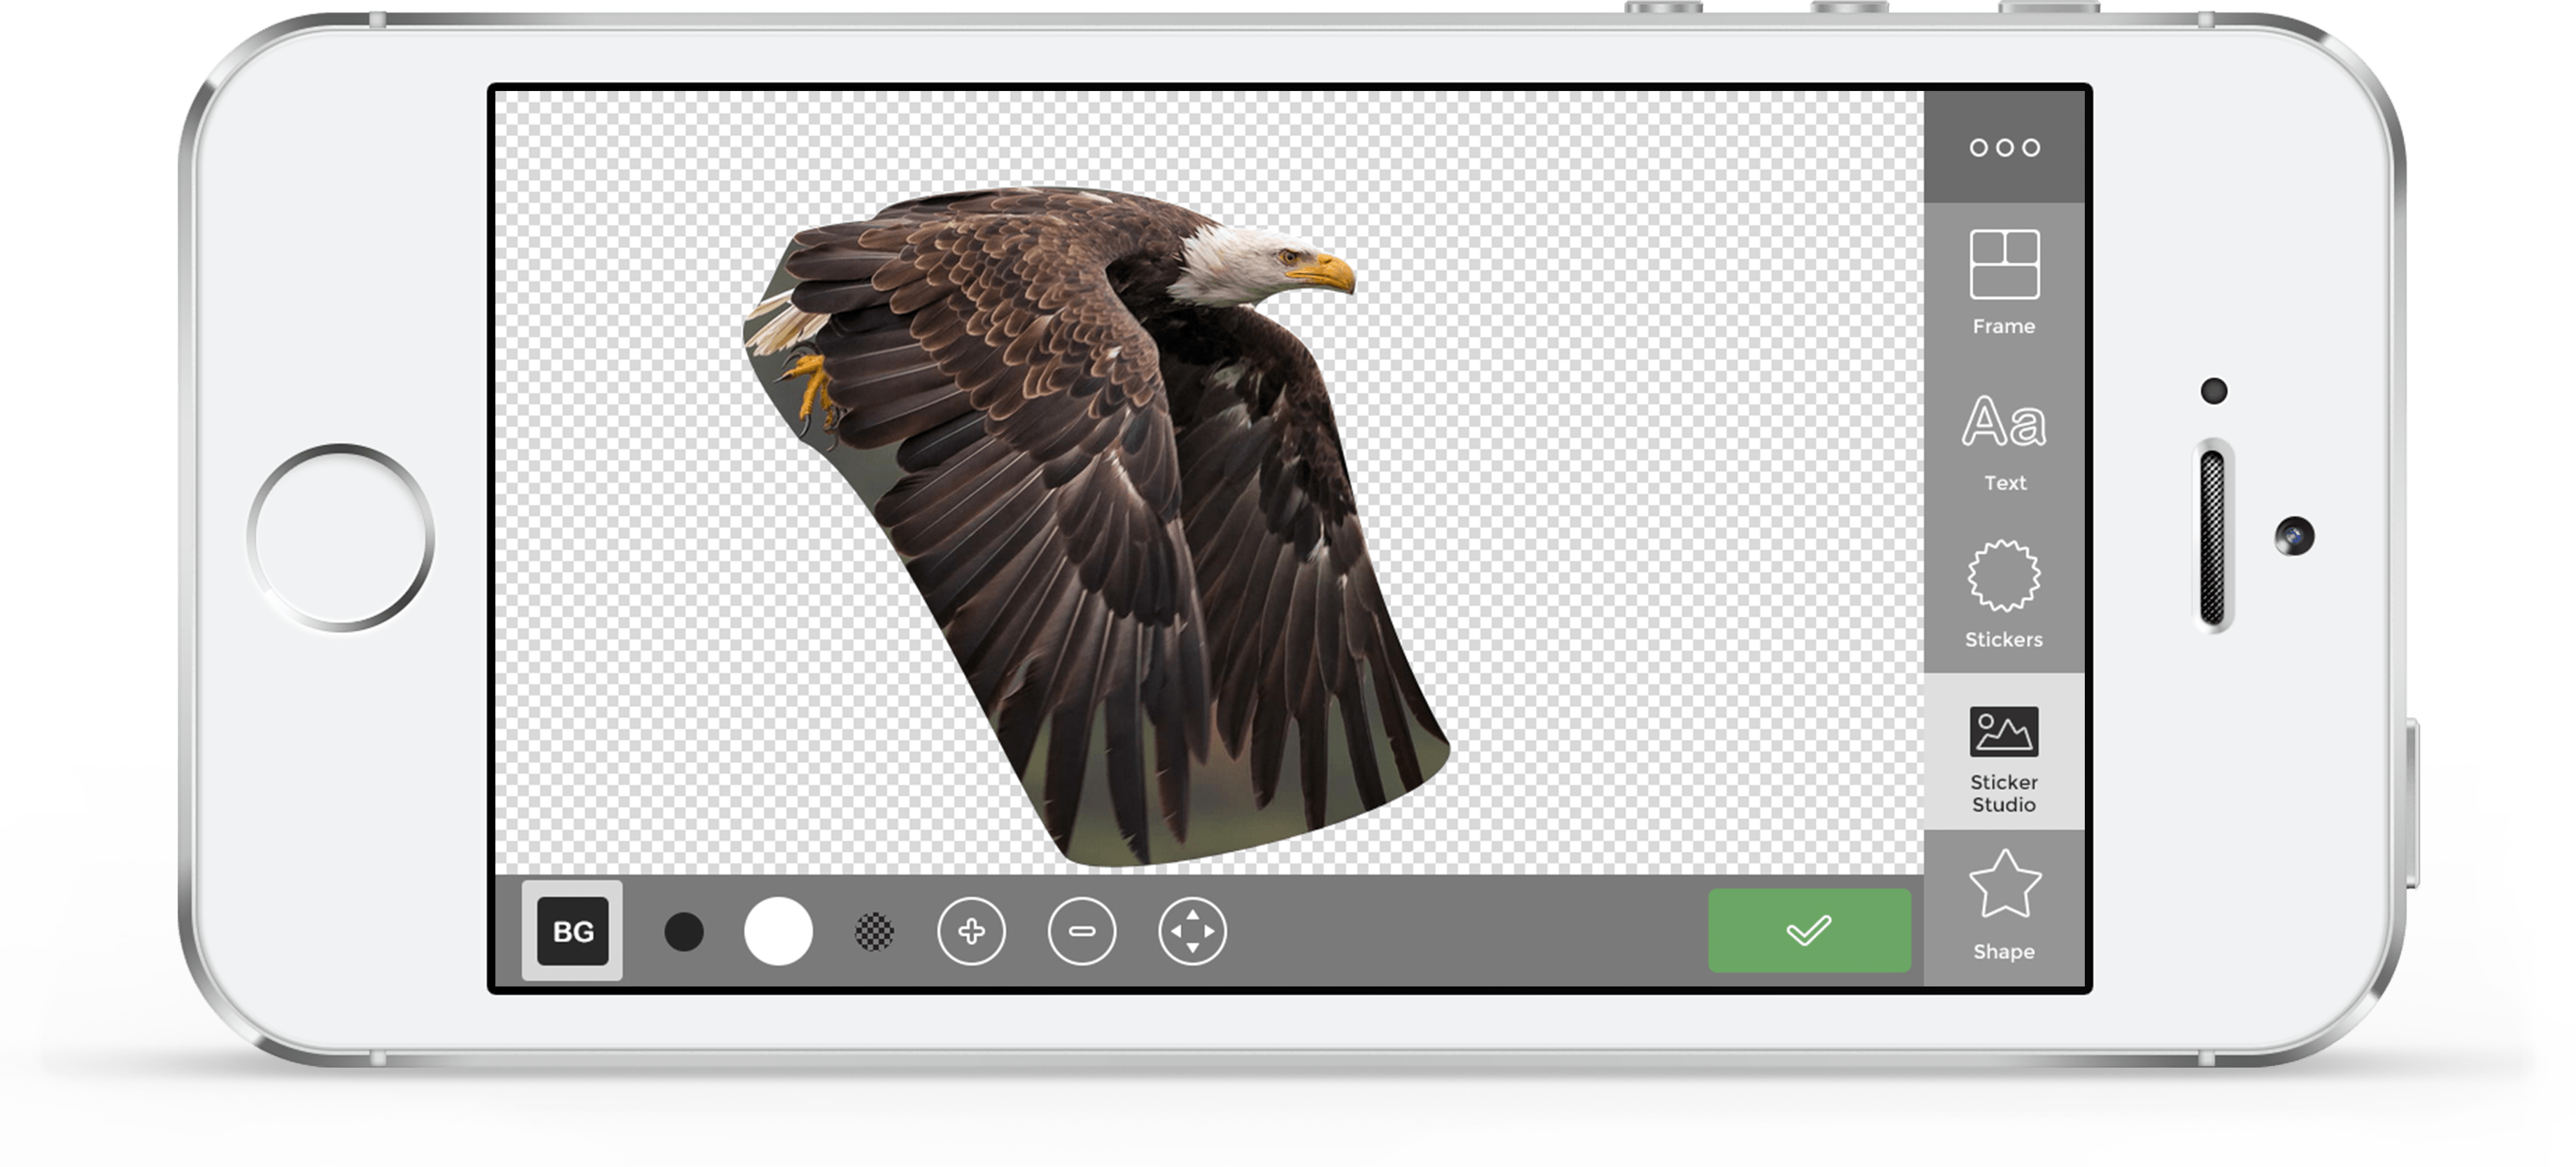Image resolution: width=2576 pixels, height=1167 pixels.
Task: Enable the transparent checkered background
Action: tap(874, 931)
